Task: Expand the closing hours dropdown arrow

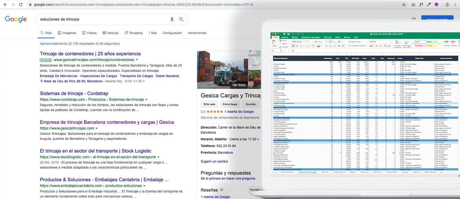Action: tap(258, 139)
